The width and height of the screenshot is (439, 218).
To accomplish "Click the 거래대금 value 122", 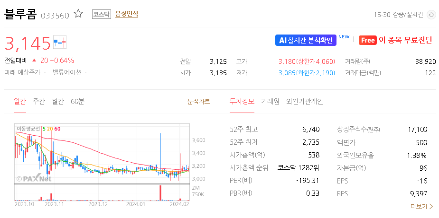I will tap(431, 73).
